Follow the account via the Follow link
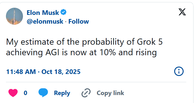Screen dimensions: 194x103 [79, 21]
